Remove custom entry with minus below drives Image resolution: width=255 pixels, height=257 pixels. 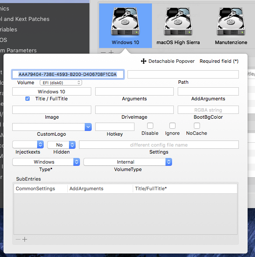pyautogui.click(x=103, y=52)
